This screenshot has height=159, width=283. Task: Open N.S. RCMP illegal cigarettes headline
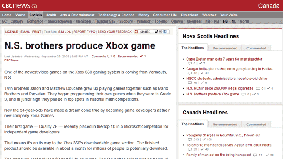click(220, 88)
